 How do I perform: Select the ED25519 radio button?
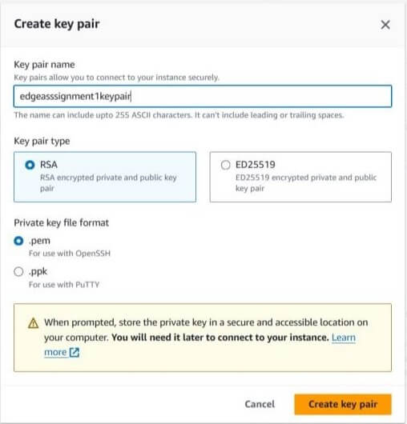coord(225,165)
